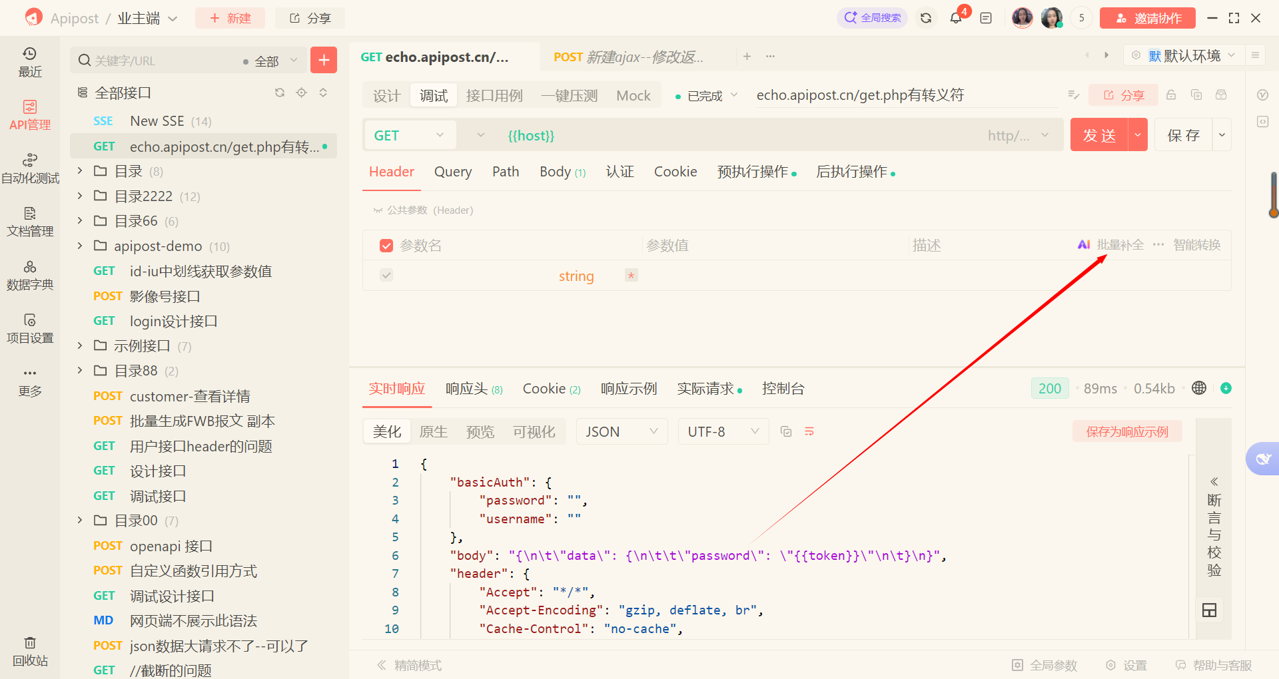Click 保存为响应示例 button
Image resolution: width=1279 pixels, height=679 pixels.
pyautogui.click(x=1127, y=431)
